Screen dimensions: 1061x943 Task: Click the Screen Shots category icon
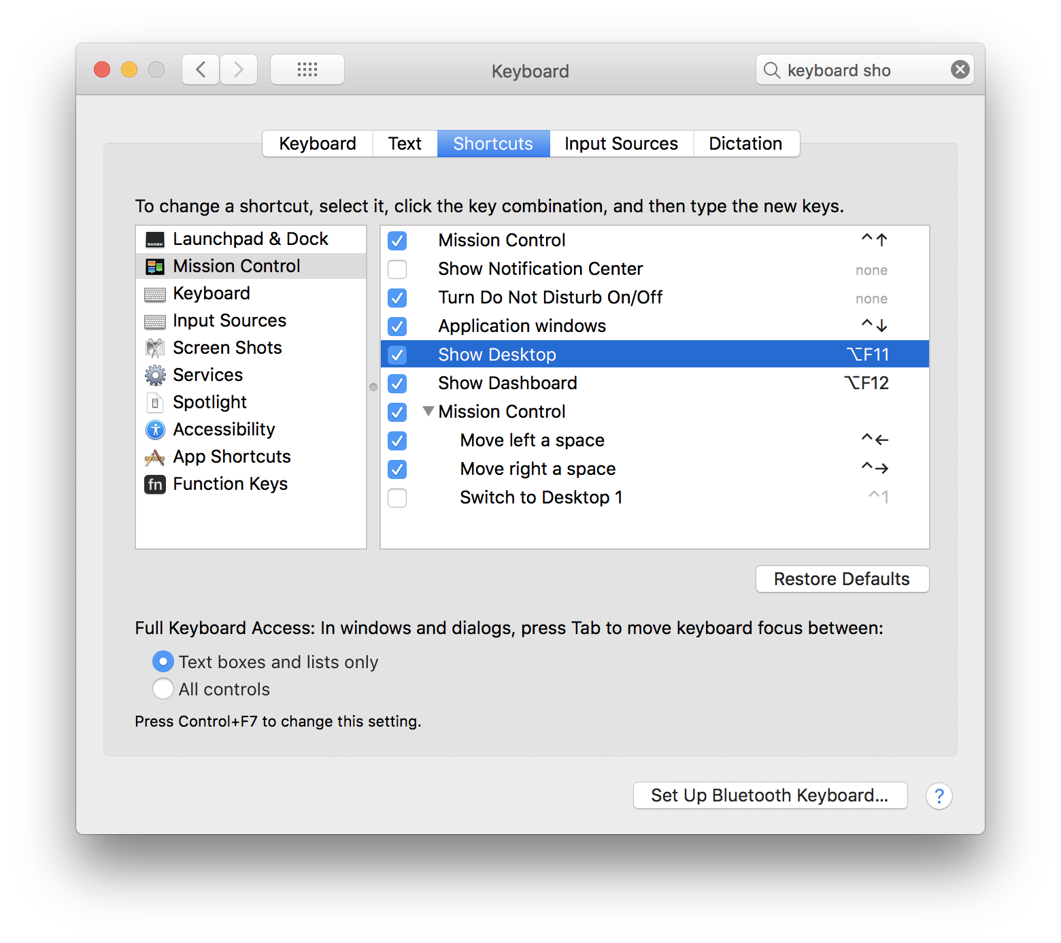(155, 348)
